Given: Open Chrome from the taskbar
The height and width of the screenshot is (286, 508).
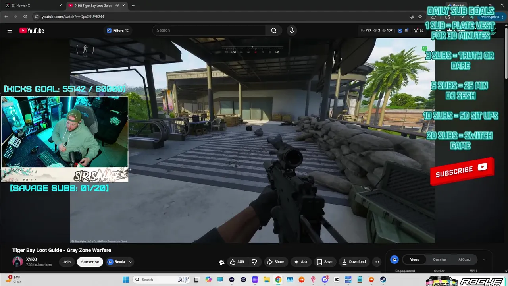Looking at the screenshot, I should (x=278, y=280).
